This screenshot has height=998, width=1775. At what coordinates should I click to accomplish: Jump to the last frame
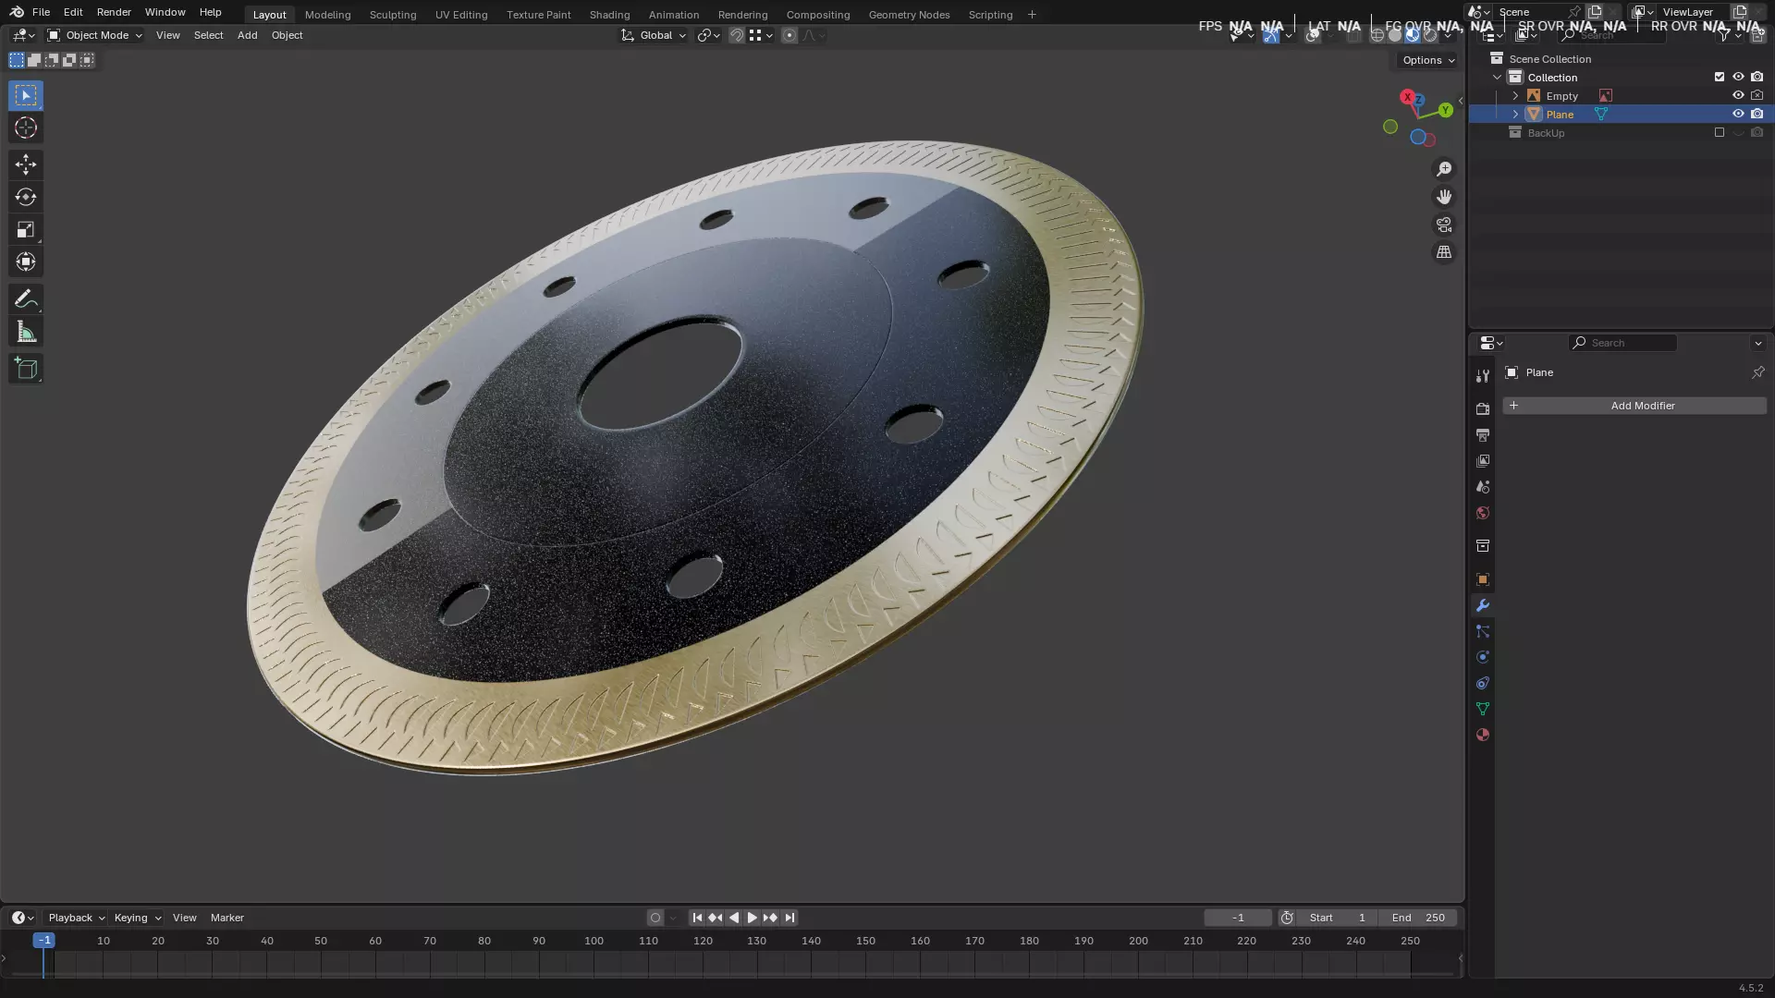(790, 918)
